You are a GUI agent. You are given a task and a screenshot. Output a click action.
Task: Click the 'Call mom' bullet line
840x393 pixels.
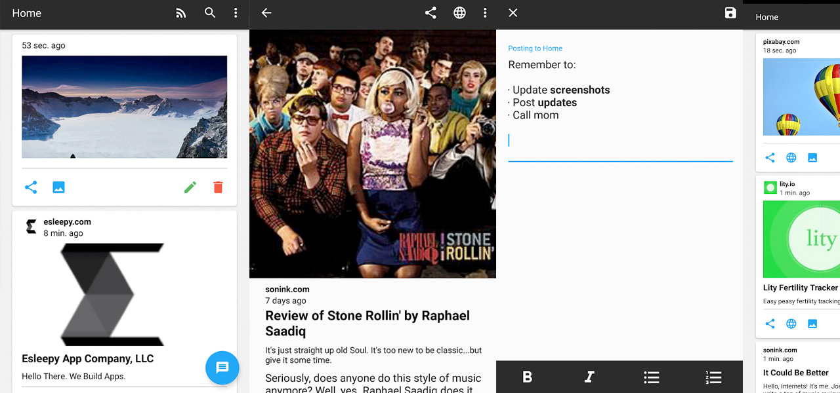tap(534, 115)
